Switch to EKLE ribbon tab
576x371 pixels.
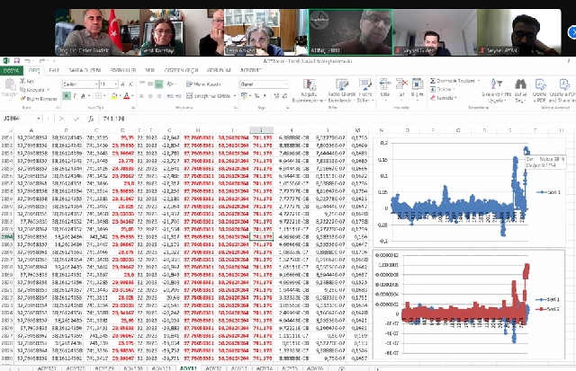[54, 70]
